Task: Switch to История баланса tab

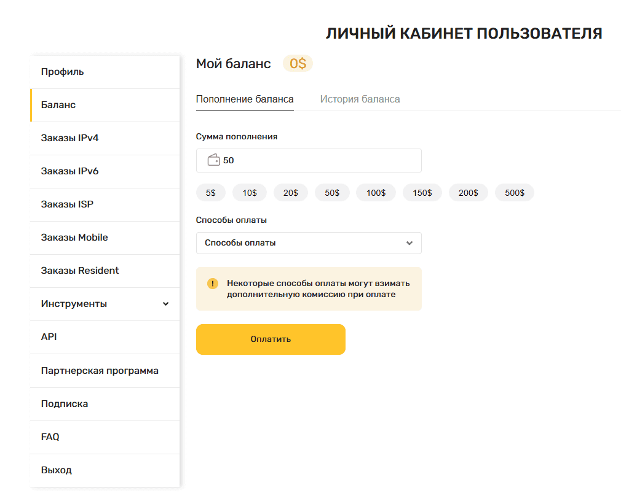Action: [360, 99]
